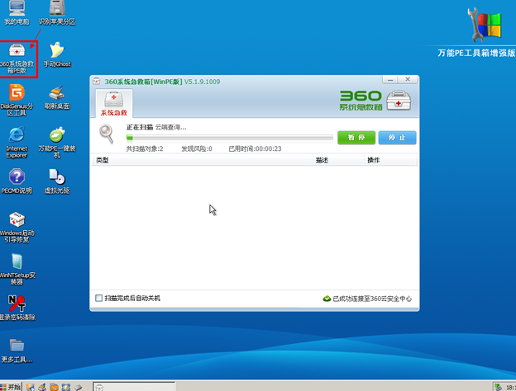
Task: Open the Internet Explorer desktop icon
Action: tap(17, 143)
